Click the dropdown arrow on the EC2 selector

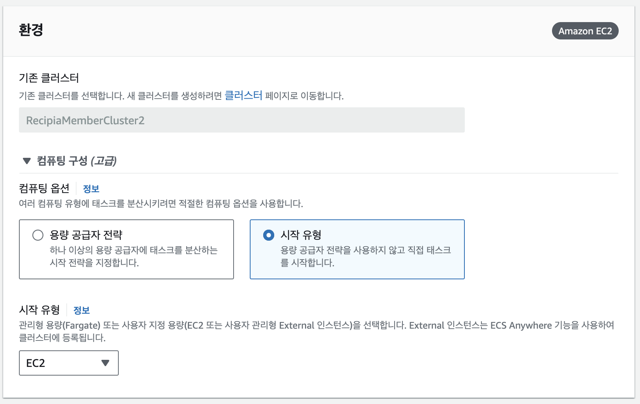(105, 363)
